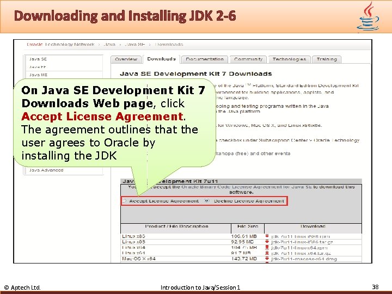Image resolution: width=392 pixels, height=294 pixels.
Task: Open Java EE in the sidebar
Action: (x=38, y=67)
